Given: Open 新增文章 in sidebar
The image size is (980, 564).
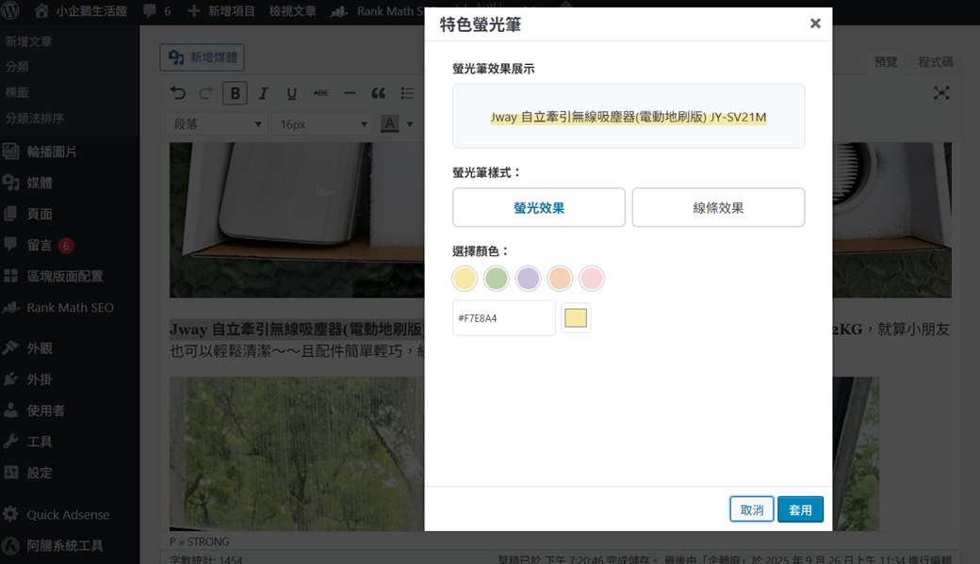Looking at the screenshot, I should coord(29,41).
